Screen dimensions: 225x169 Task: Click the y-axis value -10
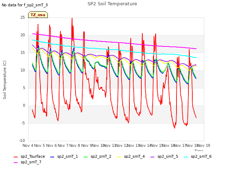point(22,141)
